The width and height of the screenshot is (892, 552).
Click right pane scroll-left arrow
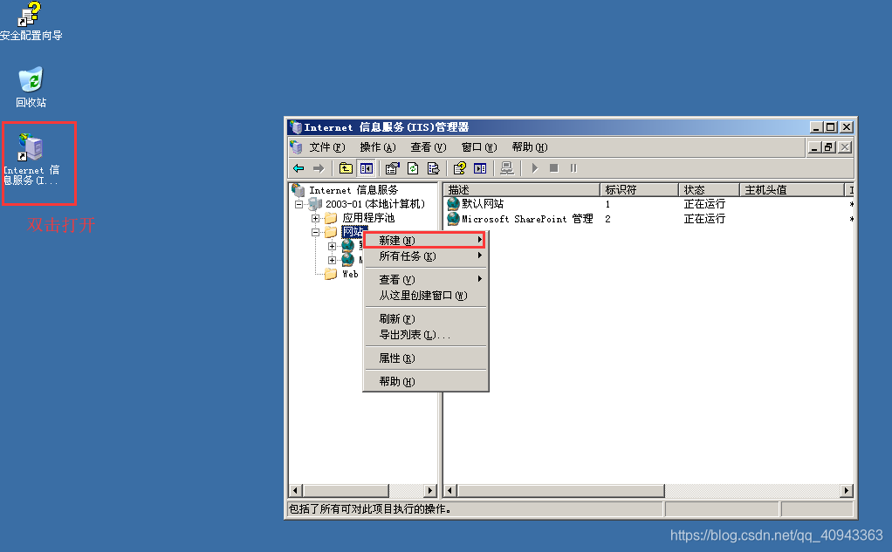[450, 490]
